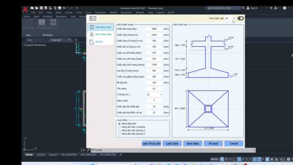This screenshot has height=165, width=293.
Task: Open the Dimension menu
Action: click(x=100, y=12)
